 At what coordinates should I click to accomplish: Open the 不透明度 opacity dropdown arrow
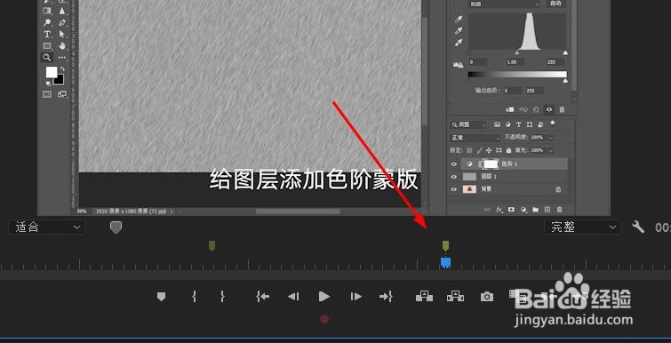[x=550, y=138]
